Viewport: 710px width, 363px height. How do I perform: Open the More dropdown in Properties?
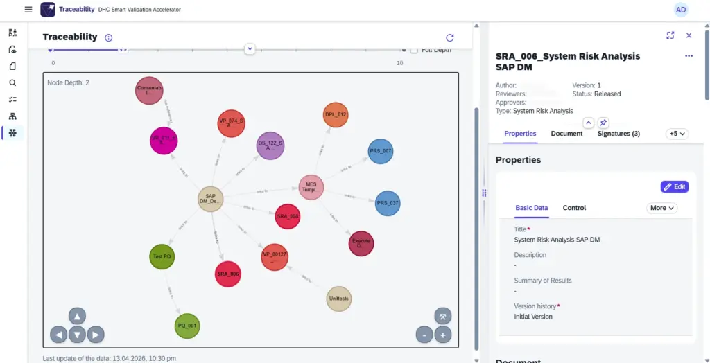pos(662,208)
